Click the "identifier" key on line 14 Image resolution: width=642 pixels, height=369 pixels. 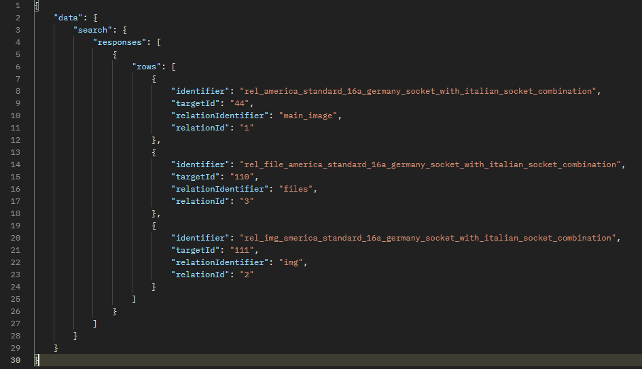pos(200,164)
